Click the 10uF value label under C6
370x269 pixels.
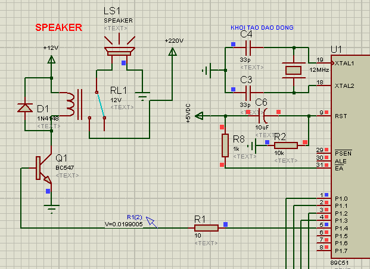(x=262, y=128)
